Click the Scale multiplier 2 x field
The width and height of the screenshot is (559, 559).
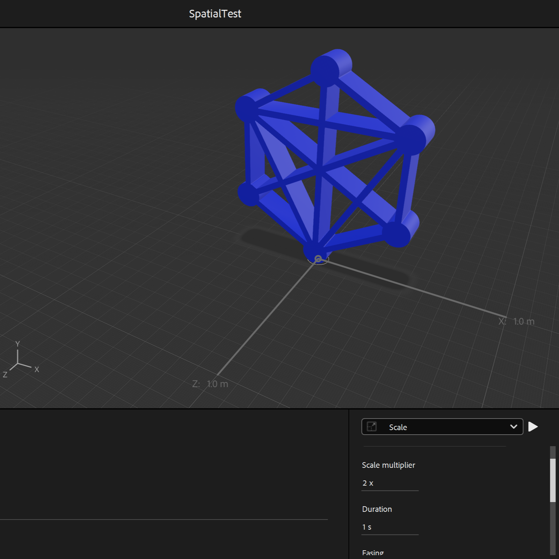pyautogui.click(x=390, y=483)
